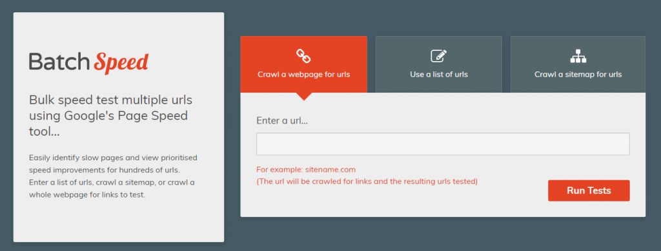Click the red pointer arrow under the active tab
The image size is (661, 251).
click(x=303, y=97)
